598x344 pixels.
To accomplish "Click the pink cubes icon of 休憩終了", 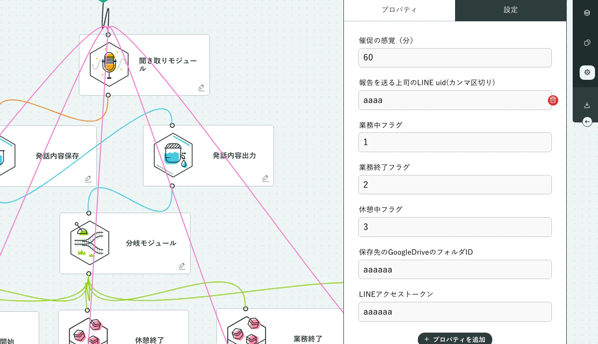I will (x=88, y=331).
